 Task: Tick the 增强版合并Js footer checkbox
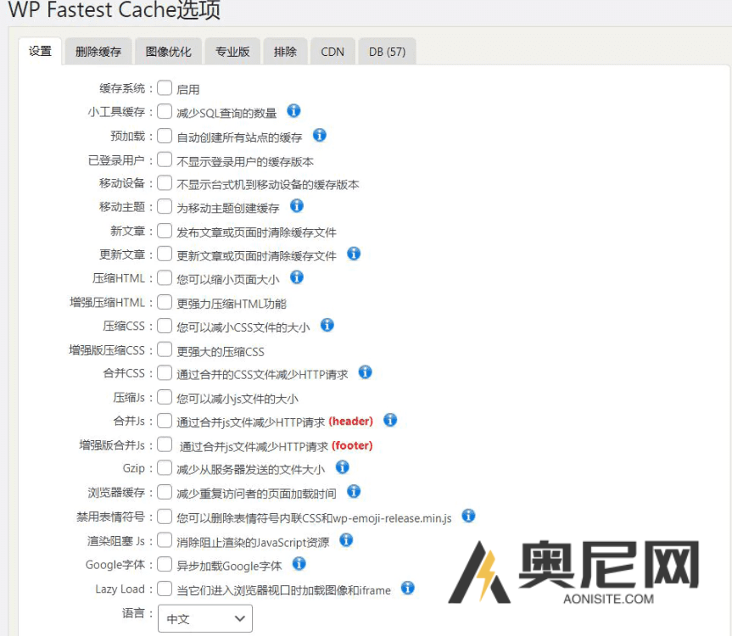165,444
